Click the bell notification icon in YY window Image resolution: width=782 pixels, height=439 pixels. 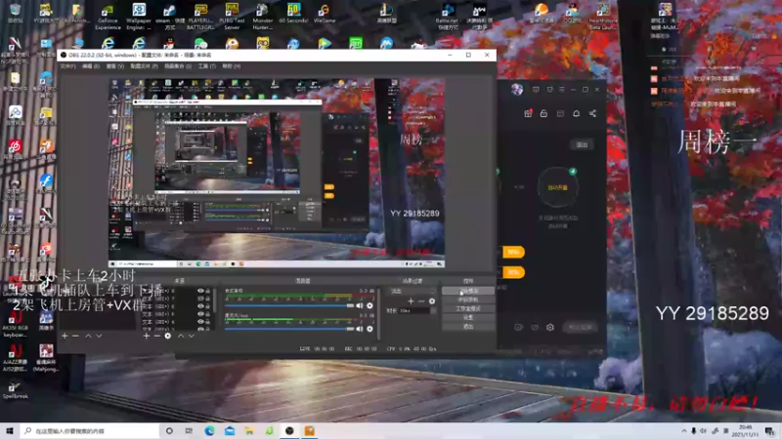pos(576,113)
